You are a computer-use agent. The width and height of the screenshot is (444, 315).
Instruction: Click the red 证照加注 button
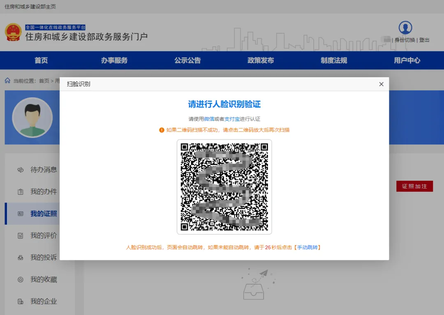click(x=414, y=186)
